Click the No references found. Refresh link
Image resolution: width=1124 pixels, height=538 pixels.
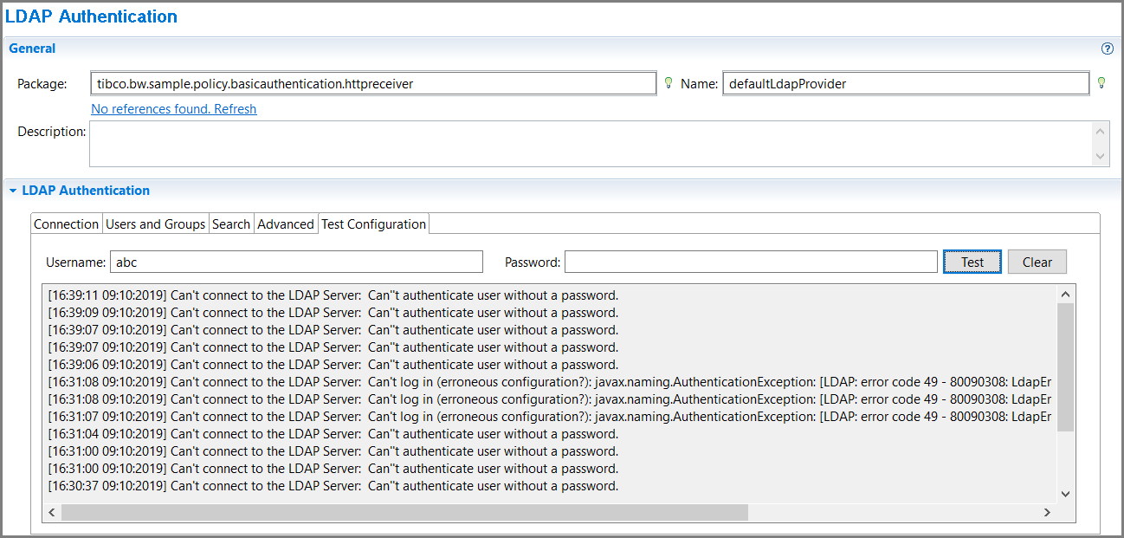point(174,109)
